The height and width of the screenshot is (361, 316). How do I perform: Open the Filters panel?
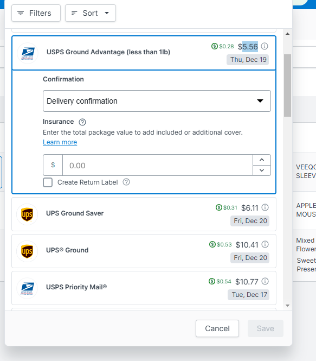coord(36,13)
